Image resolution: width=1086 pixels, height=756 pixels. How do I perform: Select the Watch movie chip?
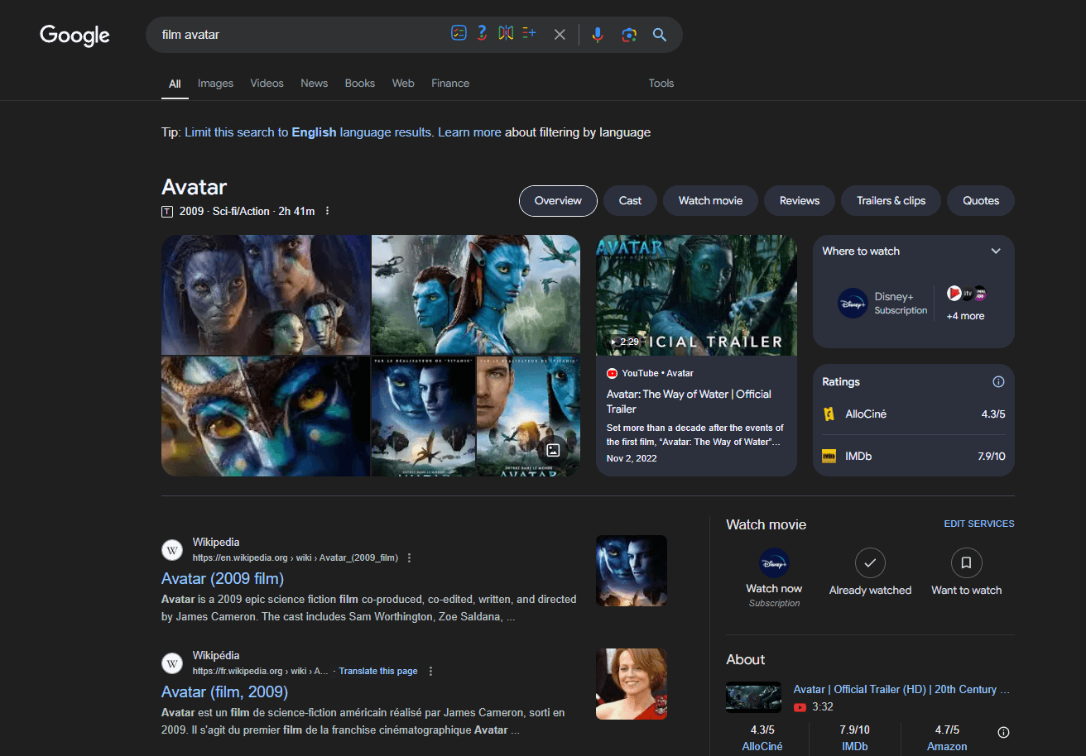coord(710,201)
